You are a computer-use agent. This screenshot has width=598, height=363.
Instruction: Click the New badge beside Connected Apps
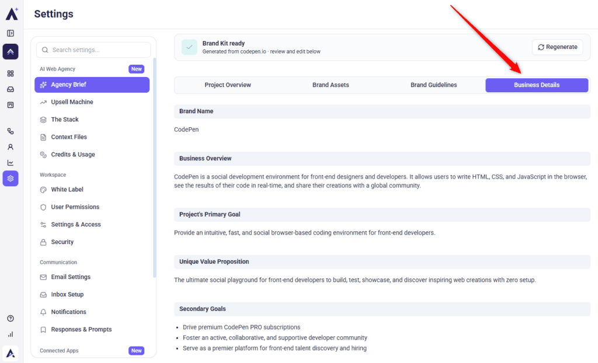136,351
